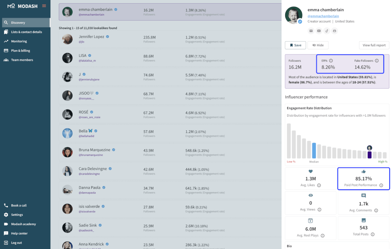Click the selected emma chamberlain top row
392x249 pixels.
click(170, 12)
